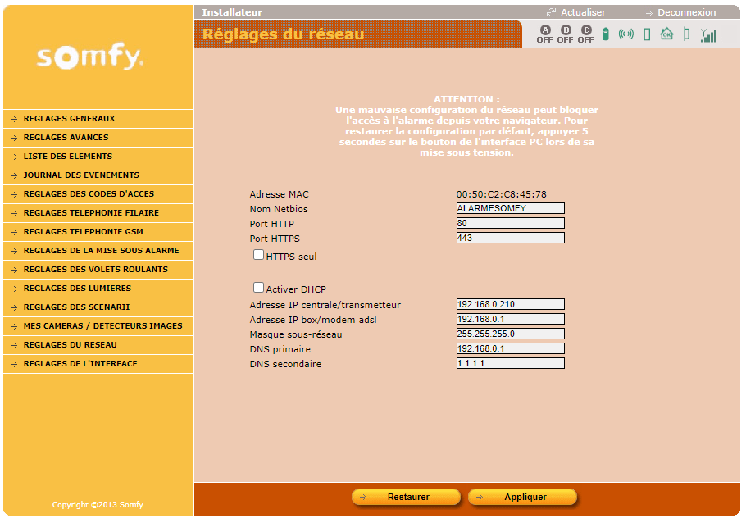Go to LISTE DES ELEMENTS
Screen dimensions: 746x523
pos(98,157)
